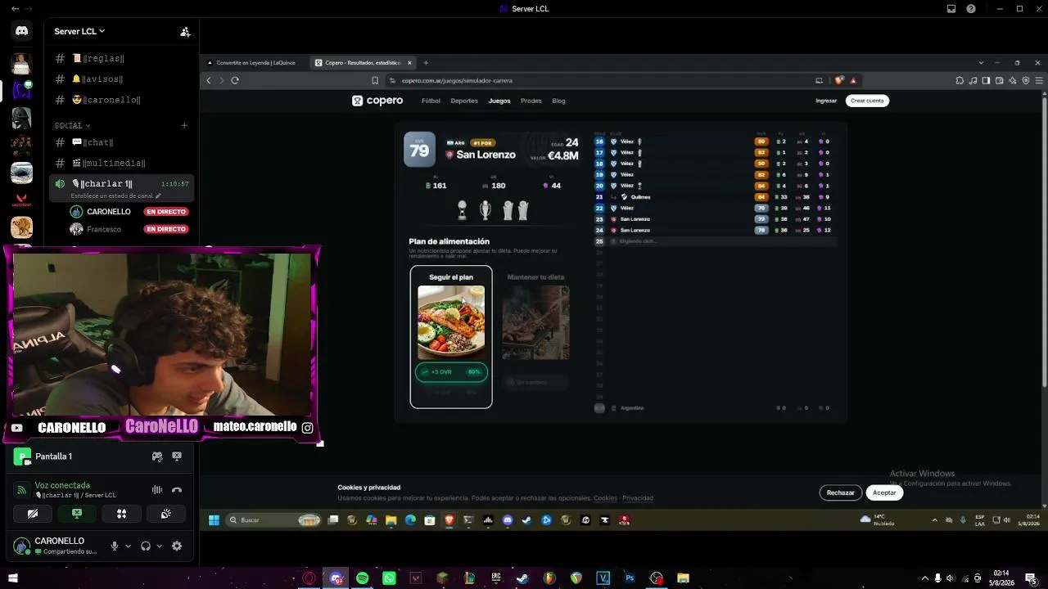The width and height of the screenshot is (1048, 589).
Task: Open voice noise suppression settings
Action: tap(156, 490)
